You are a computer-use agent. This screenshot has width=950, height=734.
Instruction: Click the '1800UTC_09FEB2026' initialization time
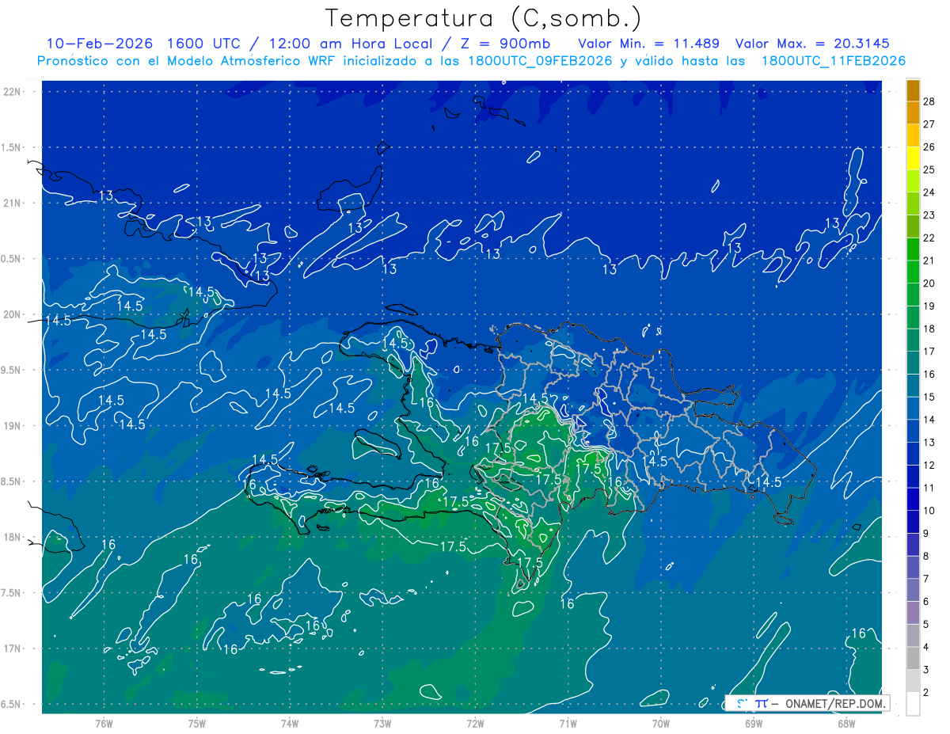point(541,61)
